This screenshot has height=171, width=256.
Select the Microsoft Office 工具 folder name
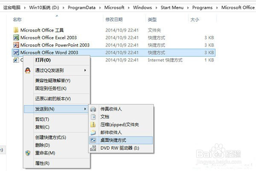coord(42,30)
